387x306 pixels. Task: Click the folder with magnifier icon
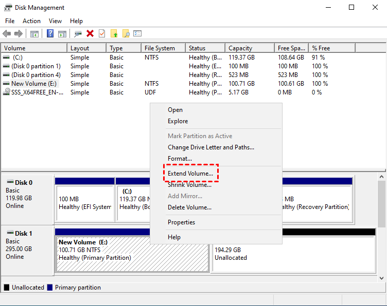tap(126, 33)
